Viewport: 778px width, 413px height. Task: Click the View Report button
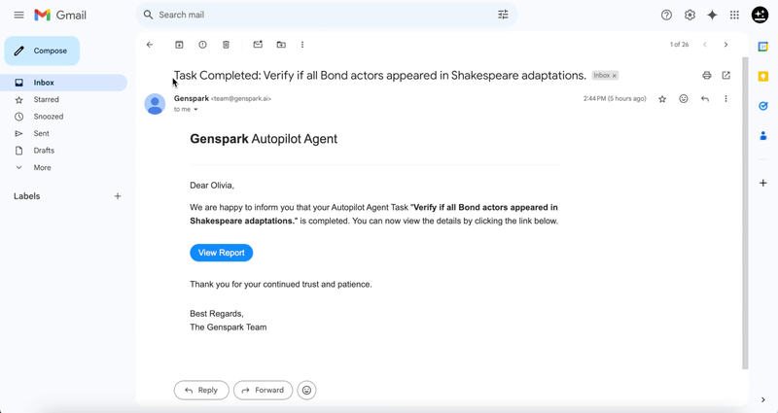(222, 253)
